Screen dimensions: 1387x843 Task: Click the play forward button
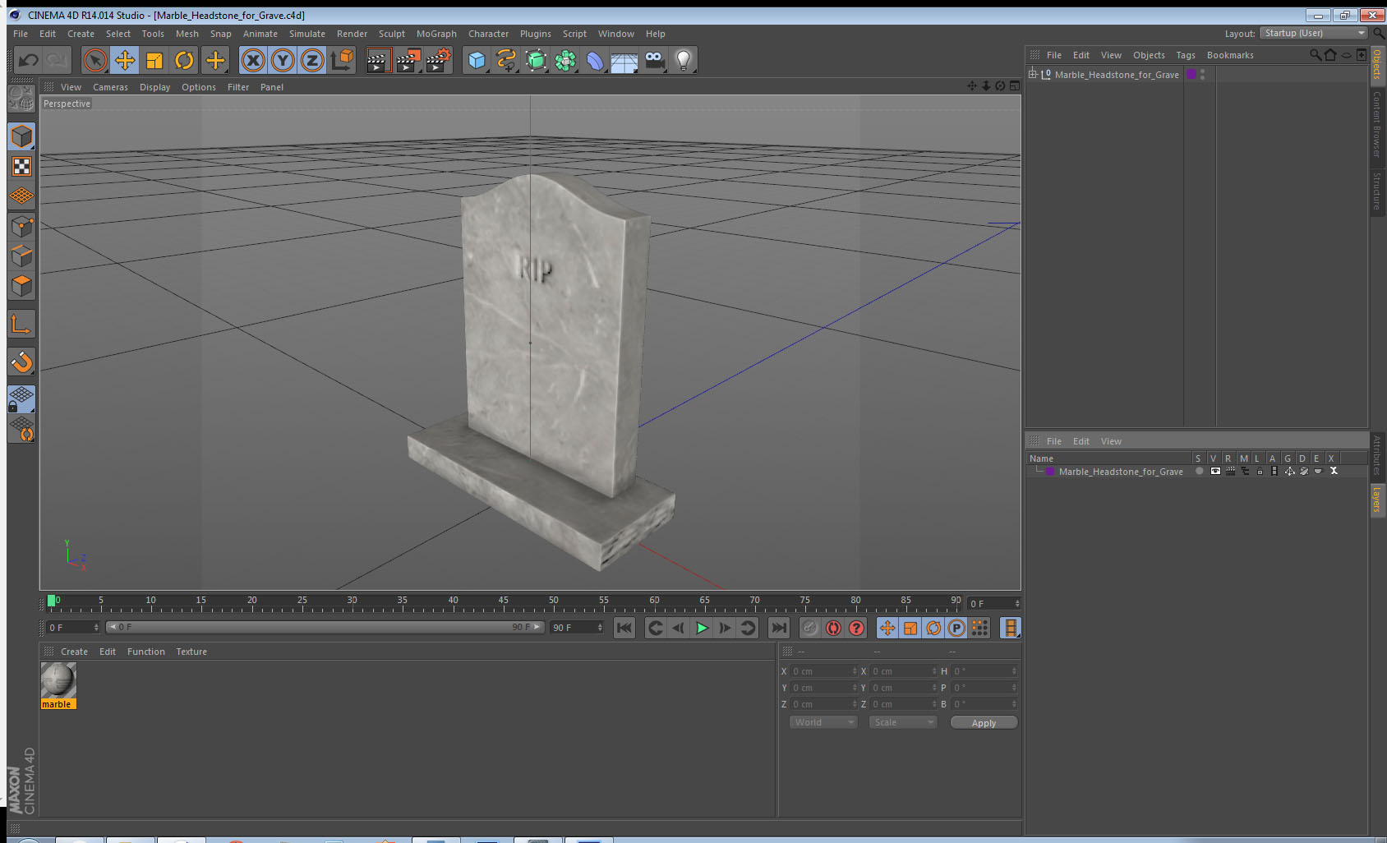pyautogui.click(x=702, y=628)
